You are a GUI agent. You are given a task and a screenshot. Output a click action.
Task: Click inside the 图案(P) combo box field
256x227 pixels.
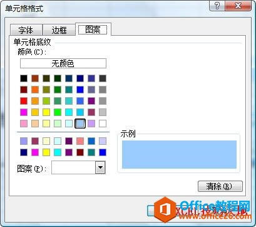(73, 167)
